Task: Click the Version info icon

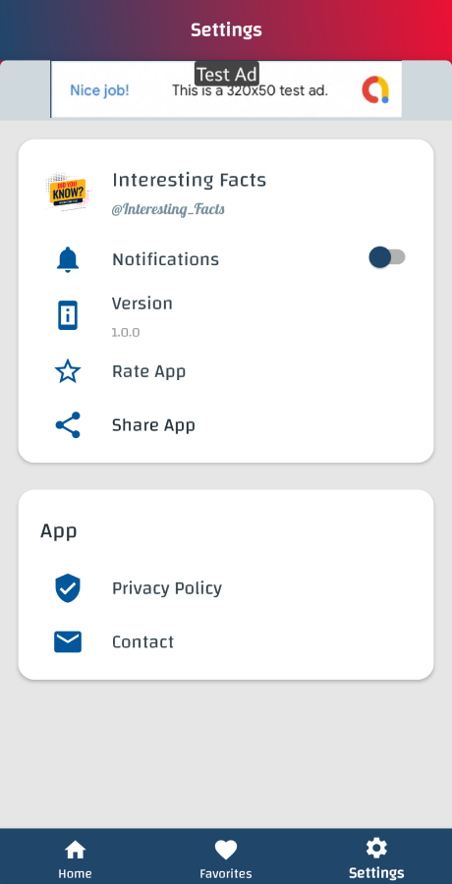Action: click(68, 315)
